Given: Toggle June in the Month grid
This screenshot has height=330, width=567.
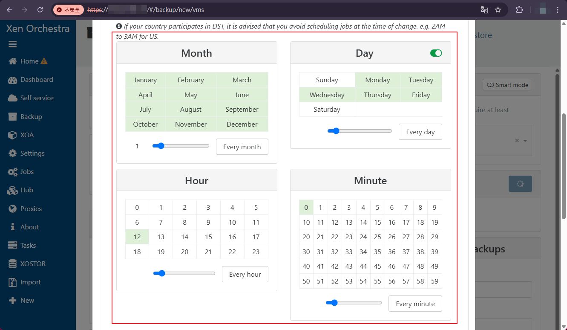Looking at the screenshot, I should coord(242,95).
